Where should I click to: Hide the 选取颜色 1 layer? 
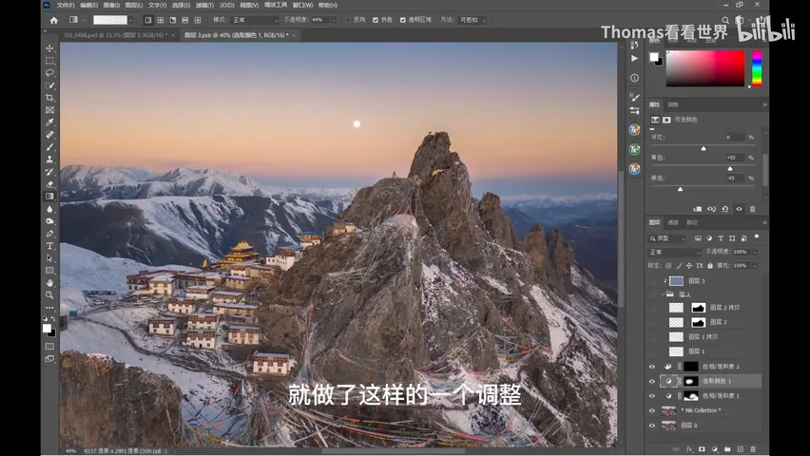pos(652,381)
